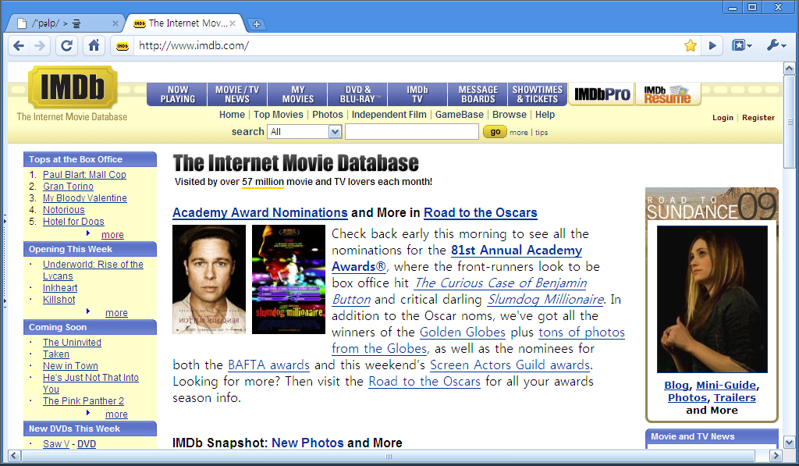Click more under Coming Soon

(117, 414)
